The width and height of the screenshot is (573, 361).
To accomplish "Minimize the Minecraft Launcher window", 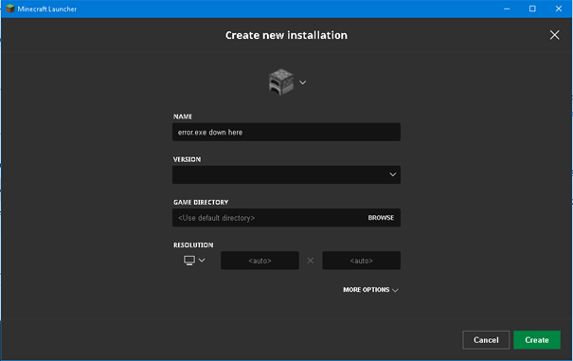I will 507,9.
